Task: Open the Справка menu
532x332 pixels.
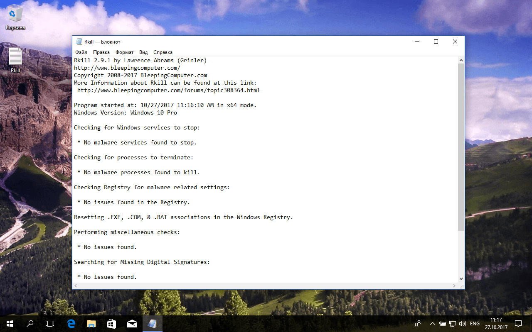Action: (163, 52)
